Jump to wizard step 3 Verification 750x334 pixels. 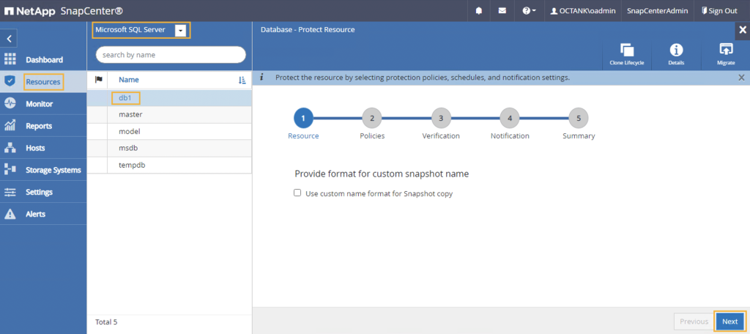[441, 118]
